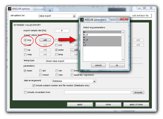The height and width of the screenshot is (119, 163).
Task: Click the edit button next to ecg
Action: [45, 40]
